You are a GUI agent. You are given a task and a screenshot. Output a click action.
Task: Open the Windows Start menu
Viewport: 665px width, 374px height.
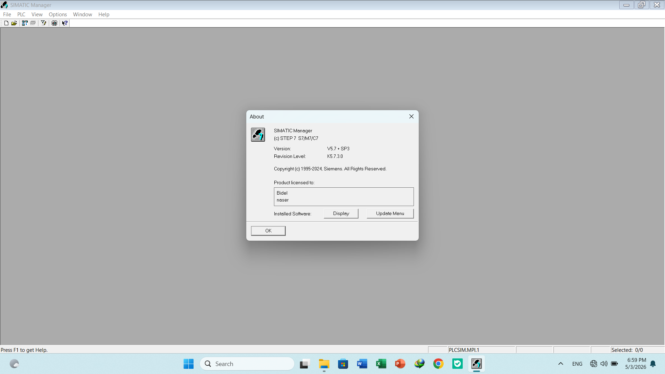pos(189,364)
